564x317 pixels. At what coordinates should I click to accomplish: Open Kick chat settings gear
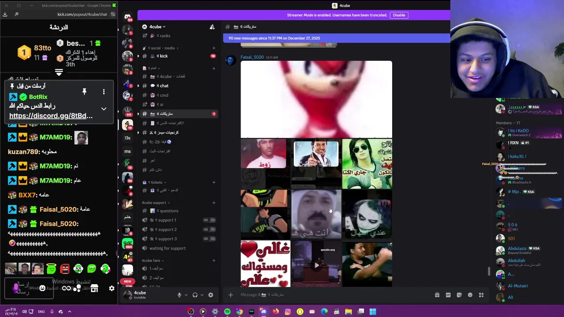click(111, 288)
